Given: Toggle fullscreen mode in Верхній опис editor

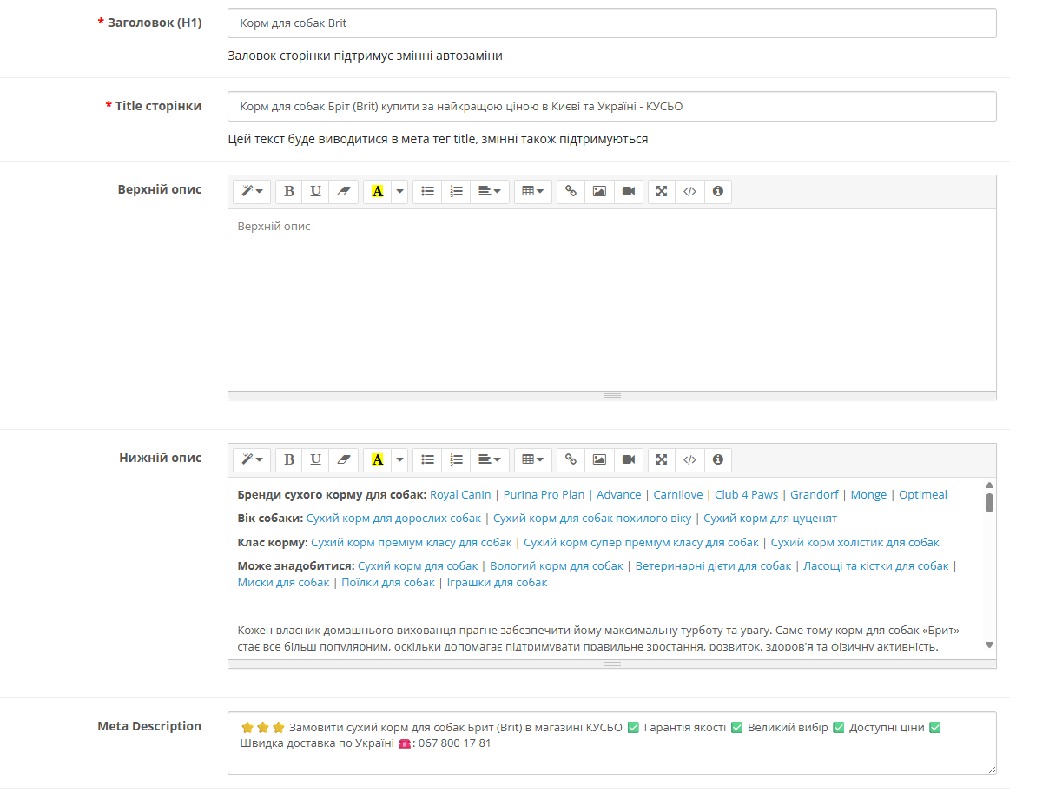Looking at the screenshot, I should click(662, 191).
